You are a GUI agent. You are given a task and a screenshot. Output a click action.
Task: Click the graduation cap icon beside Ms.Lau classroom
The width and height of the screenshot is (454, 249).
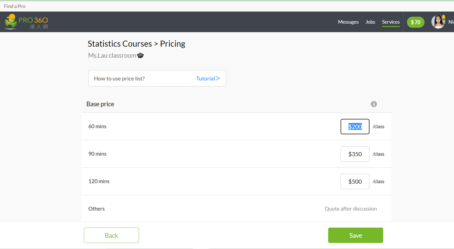click(140, 55)
